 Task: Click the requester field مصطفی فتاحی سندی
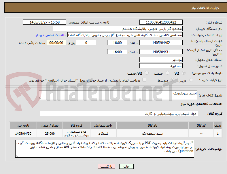pyautogui.click(x=125, y=35)
